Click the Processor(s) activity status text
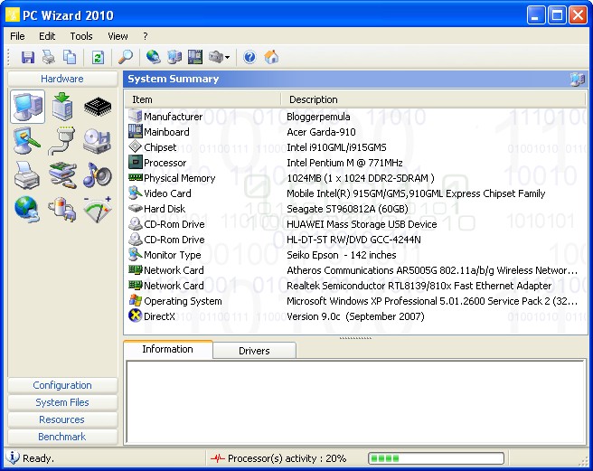Image resolution: width=593 pixels, height=471 pixels. 287,458
